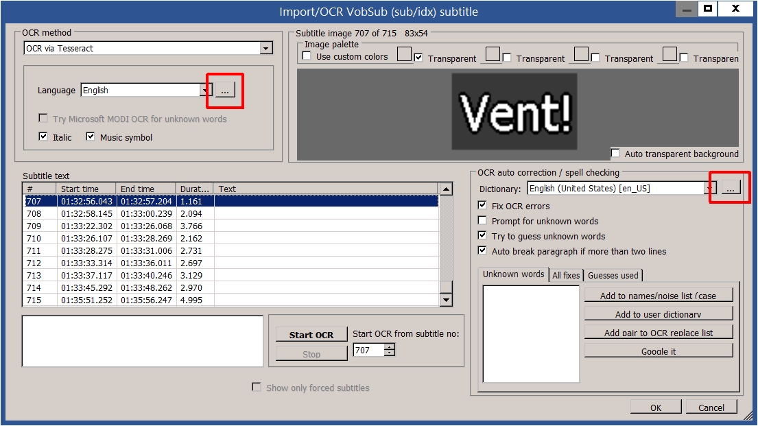
Task: Toggle Try to guess unknown words
Action: coord(482,235)
